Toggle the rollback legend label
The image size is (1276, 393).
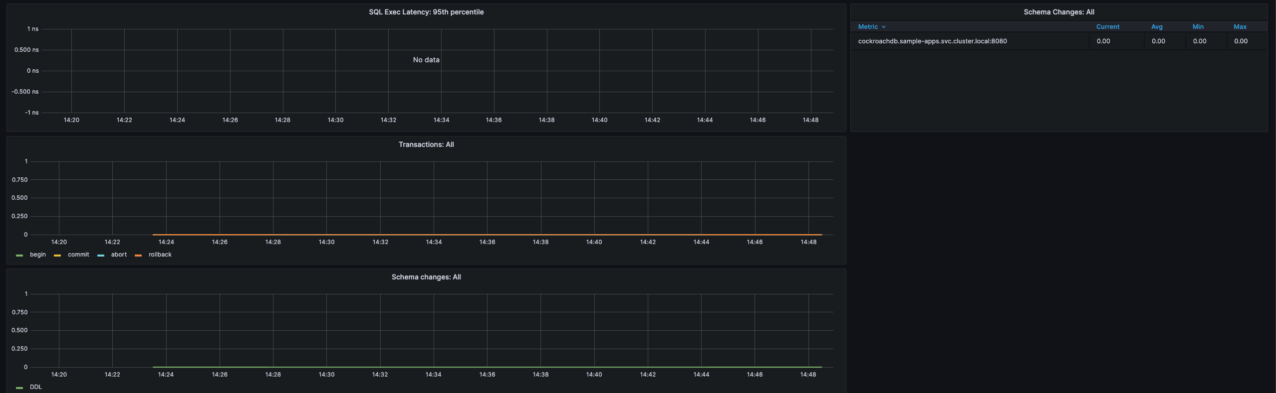(160, 255)
